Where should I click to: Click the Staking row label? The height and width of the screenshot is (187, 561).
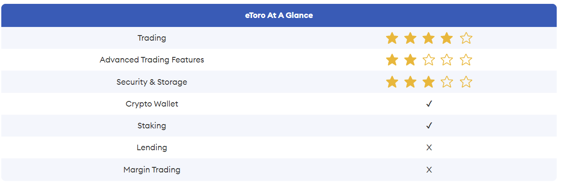click(152, 126)
